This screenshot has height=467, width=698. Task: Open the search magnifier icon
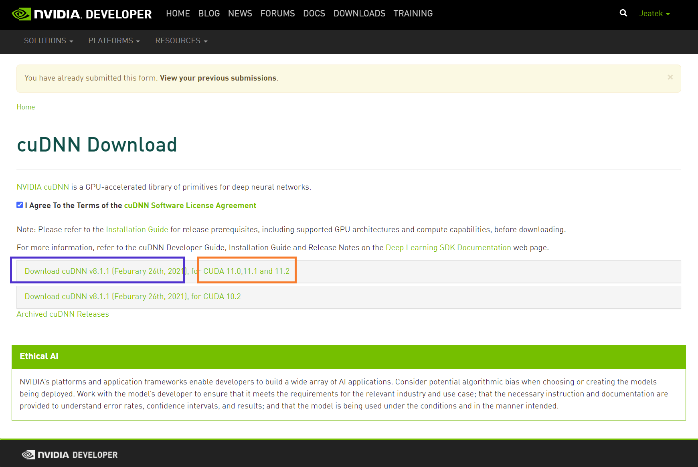click(x=623, y=13)
